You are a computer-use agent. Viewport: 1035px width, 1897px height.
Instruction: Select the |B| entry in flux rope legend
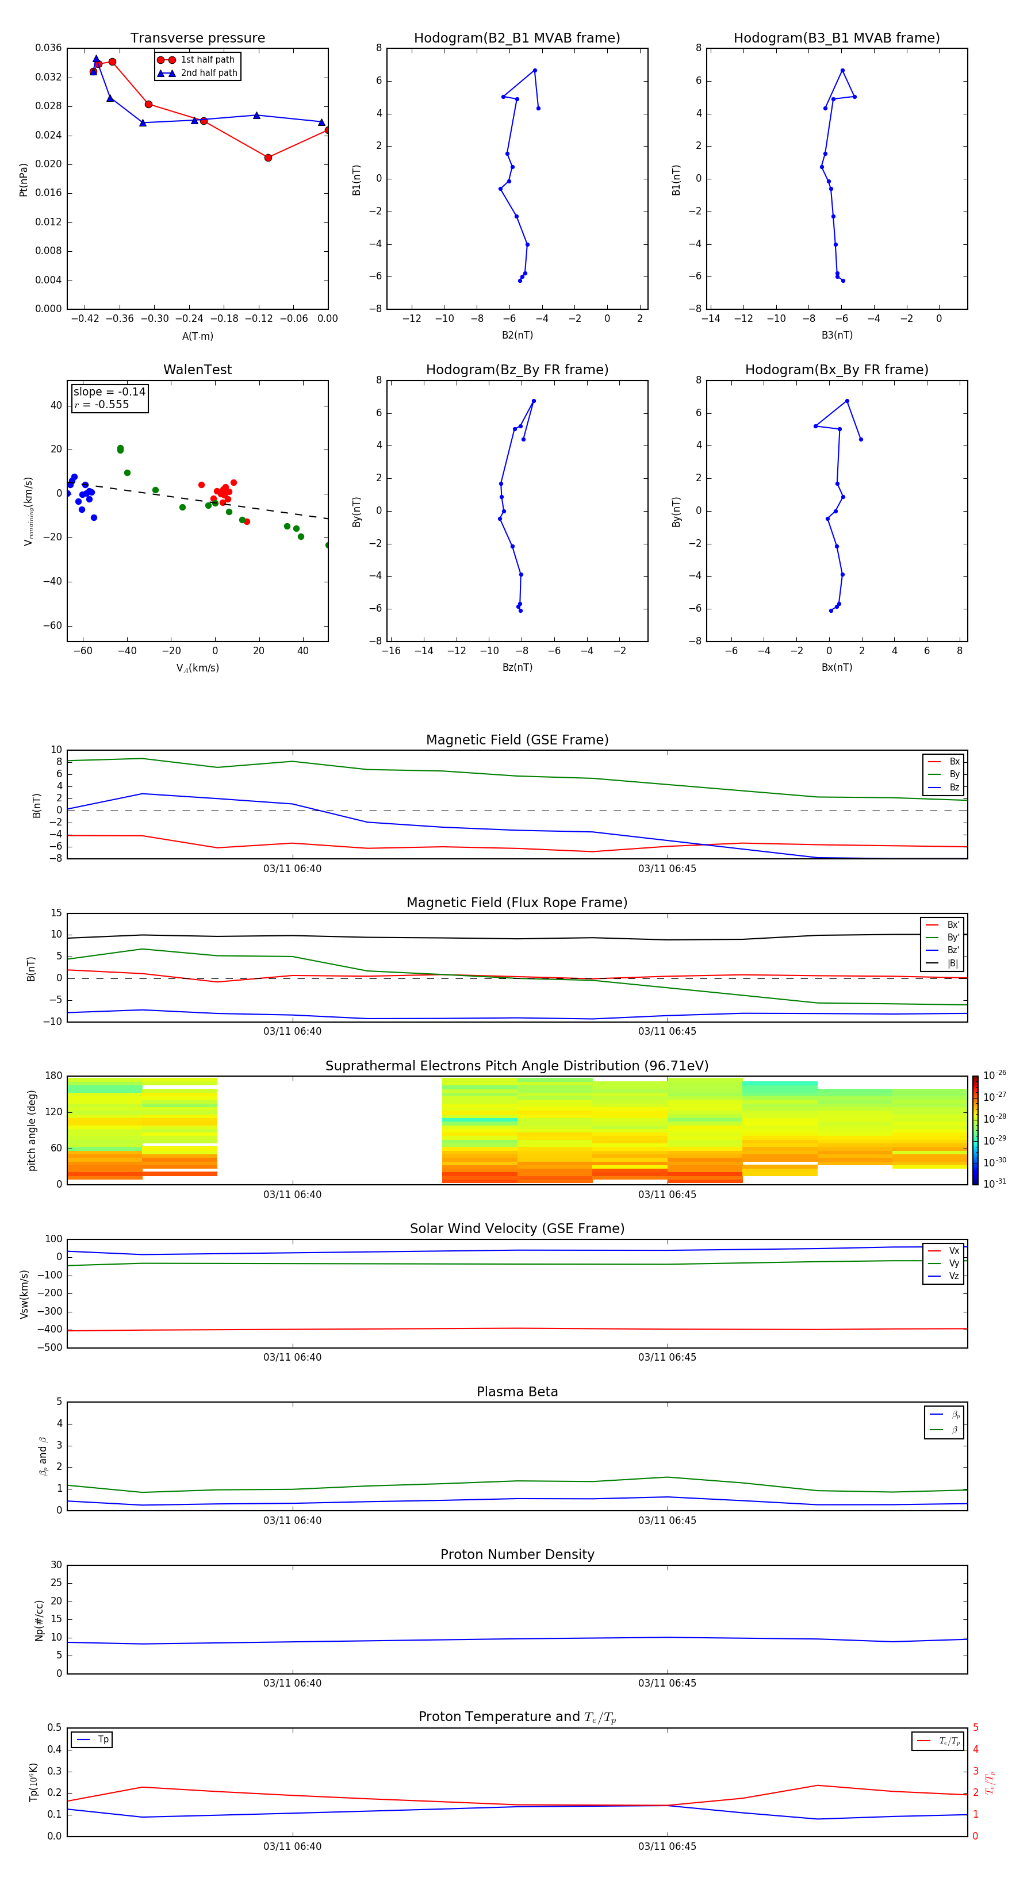tap(942, 963)
